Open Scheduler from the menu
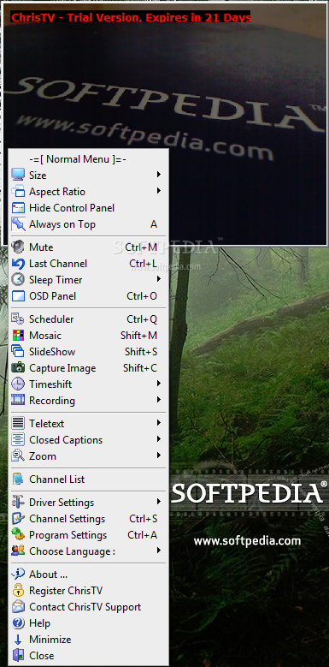This screenshot has width=329, height=667. coord(88,319)
